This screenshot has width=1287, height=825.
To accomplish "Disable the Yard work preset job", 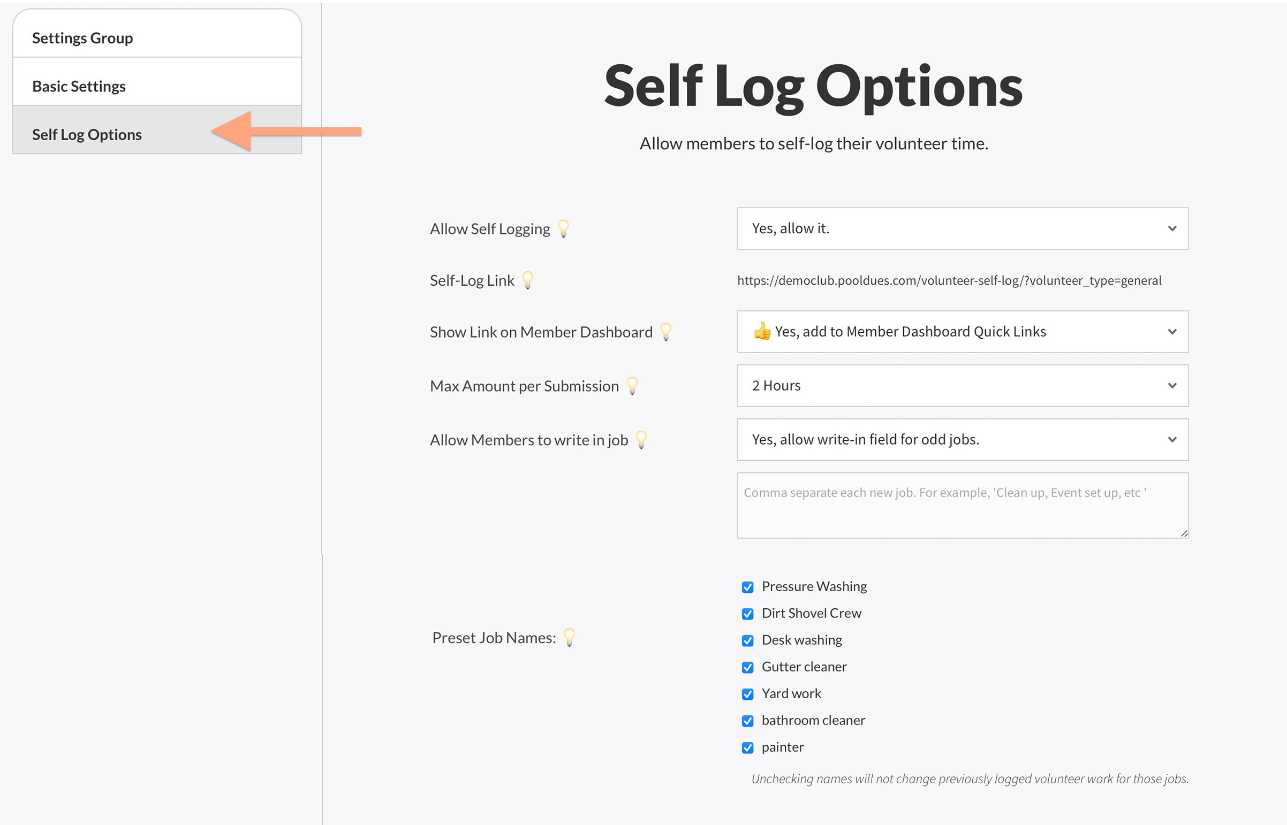I will click(x=748, y=694).
